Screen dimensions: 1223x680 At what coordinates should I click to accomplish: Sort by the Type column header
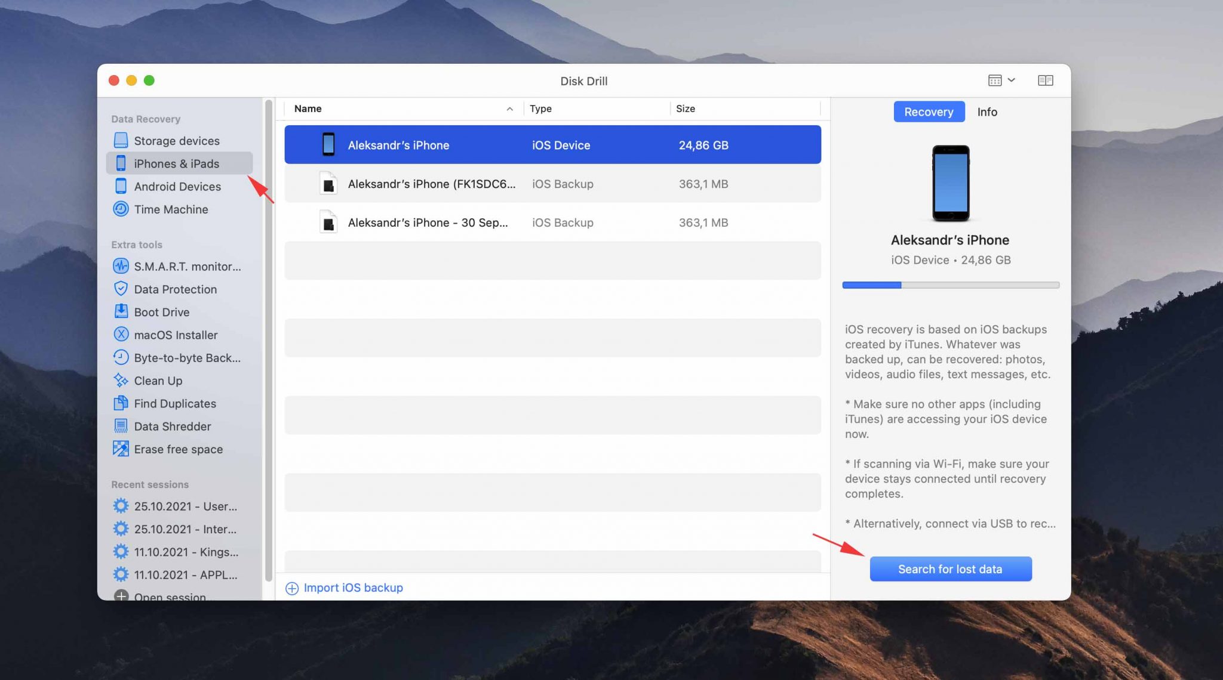[540, 109]
